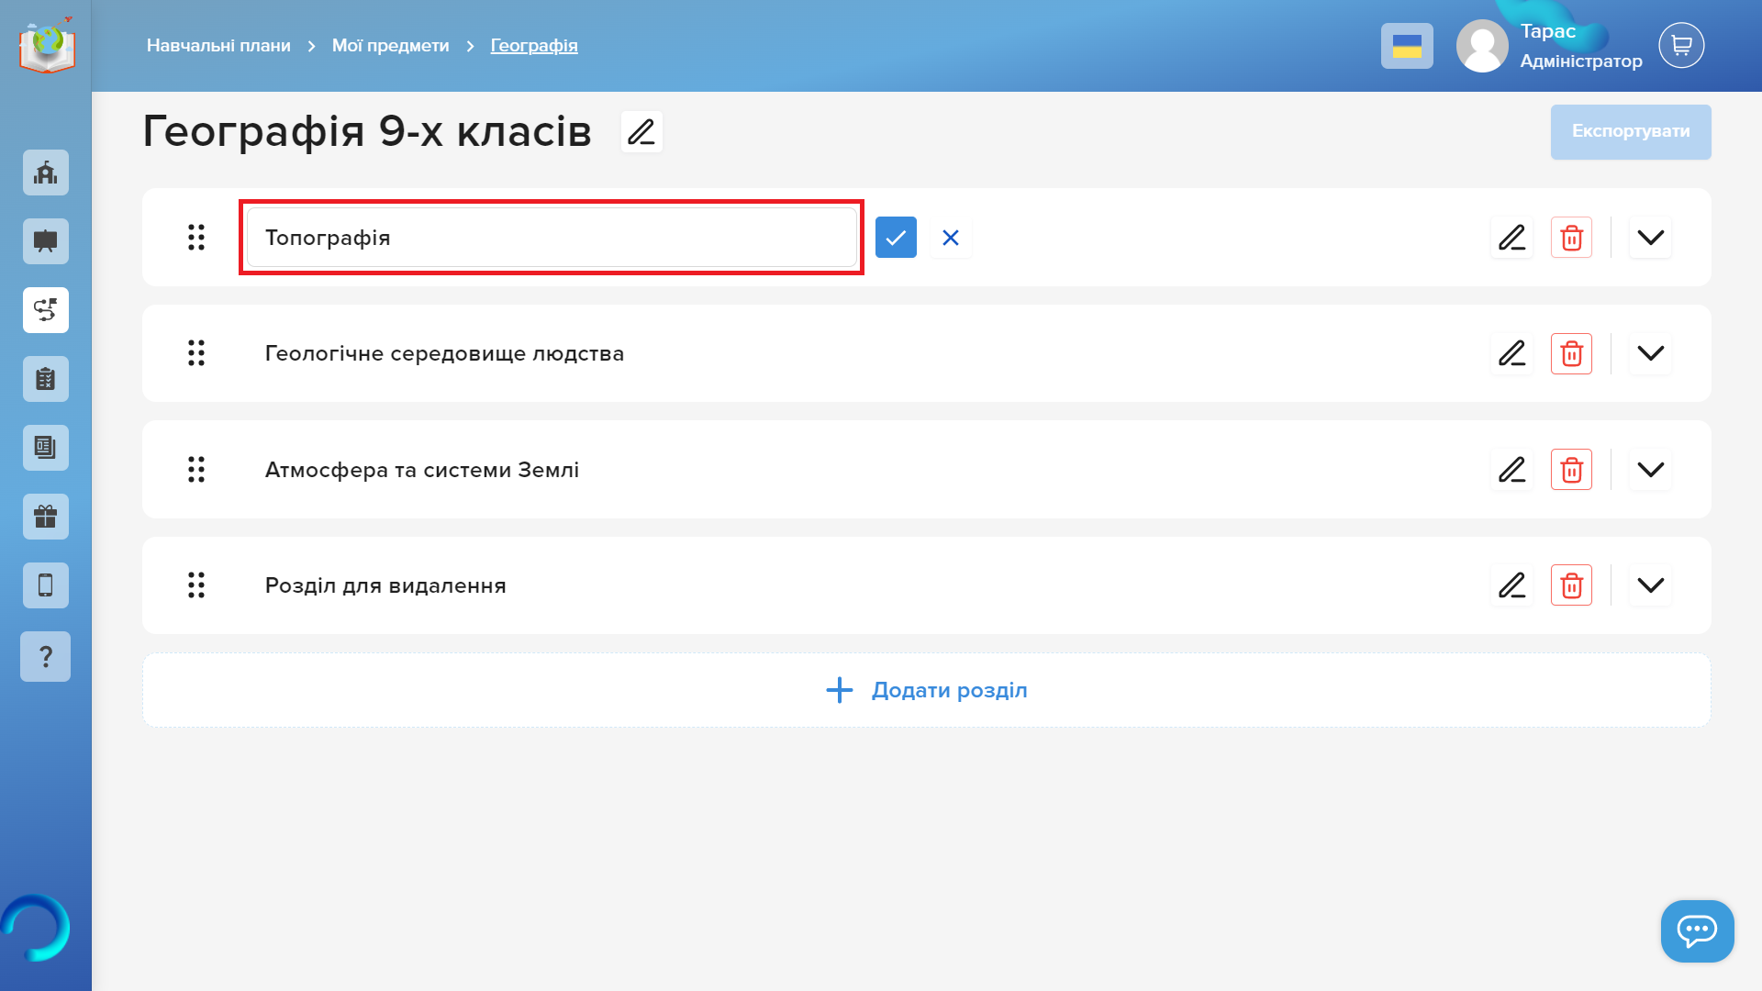Open the chat support bubble
1762x991 pixels.
coord(1697,930)
